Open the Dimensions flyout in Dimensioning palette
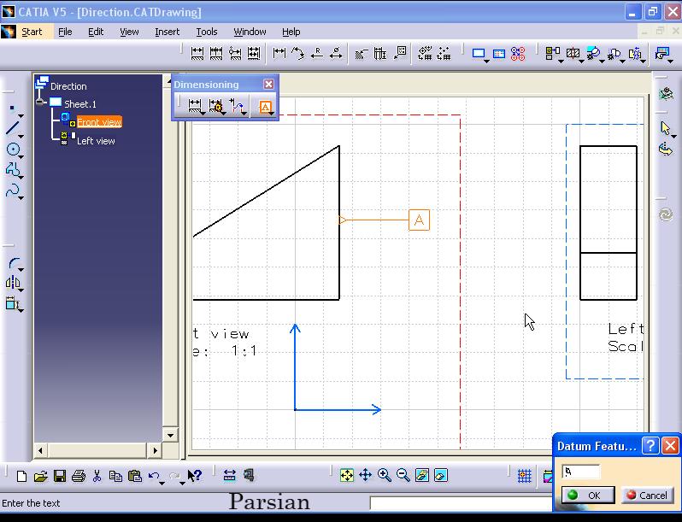The width and height of the screenshot is (682, 522). click(203, 114)
